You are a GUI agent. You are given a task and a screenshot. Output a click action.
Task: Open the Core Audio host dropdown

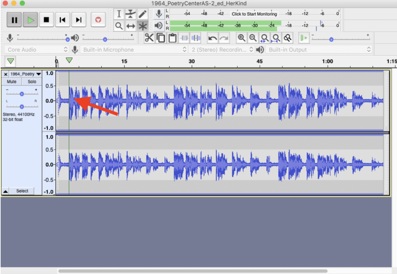pyautogui.click(x=37, y=50)
